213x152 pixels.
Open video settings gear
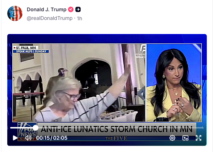[x=172, y=138]
